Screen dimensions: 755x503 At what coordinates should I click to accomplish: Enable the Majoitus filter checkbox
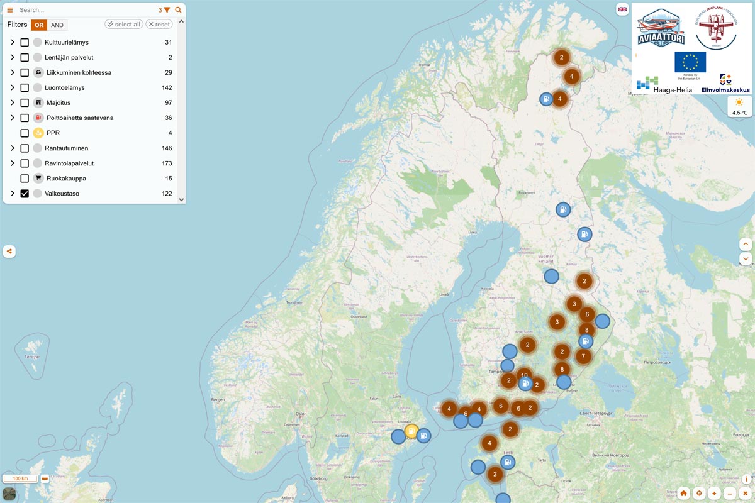coord(25,102)
